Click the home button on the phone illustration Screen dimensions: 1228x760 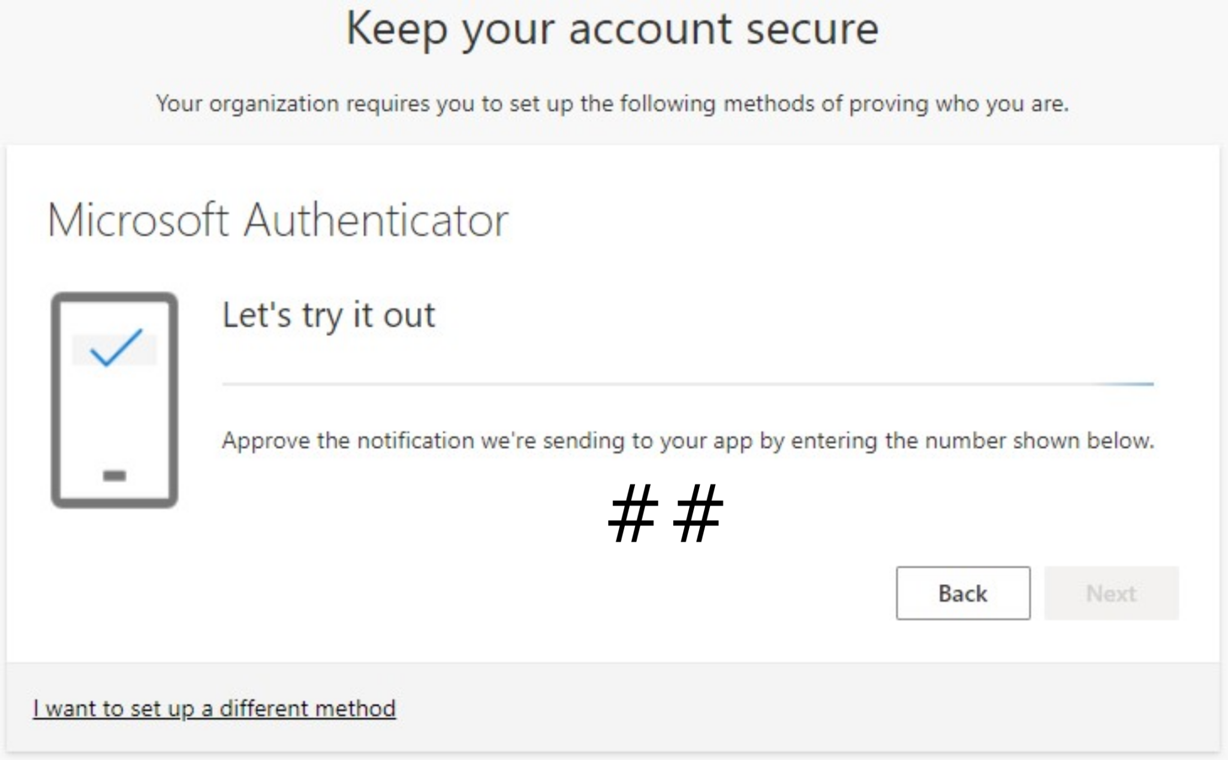pos(114,476)
